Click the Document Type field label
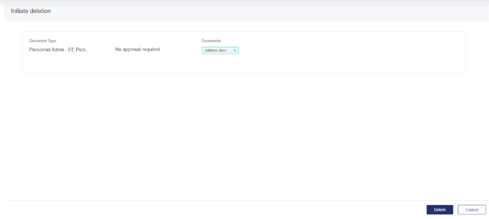This screenshot has width=489, height=219. (43, 41)
